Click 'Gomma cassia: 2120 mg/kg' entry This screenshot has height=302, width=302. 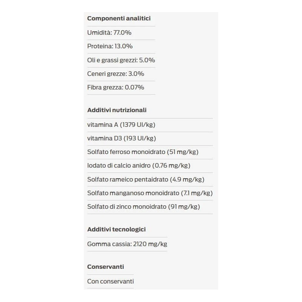(x=127, y=244)
